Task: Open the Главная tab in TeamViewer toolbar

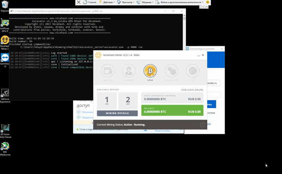Action: tap(90, 2)
